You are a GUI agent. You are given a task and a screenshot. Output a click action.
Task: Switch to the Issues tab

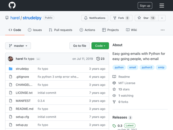(35, 30)
